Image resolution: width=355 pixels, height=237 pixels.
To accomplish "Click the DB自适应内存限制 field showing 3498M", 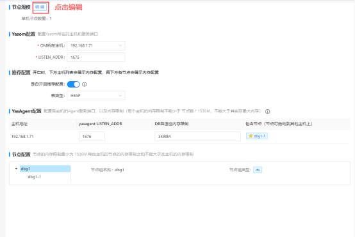I will 197,137.
